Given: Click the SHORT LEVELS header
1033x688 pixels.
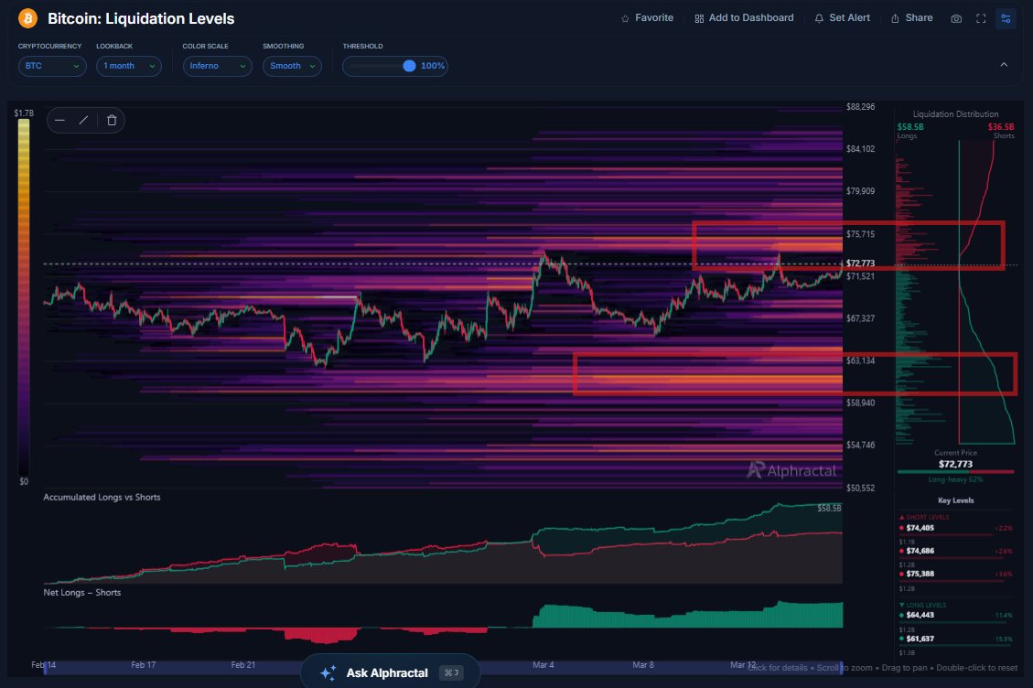Looking at the screenshot, I should (925, 517).
